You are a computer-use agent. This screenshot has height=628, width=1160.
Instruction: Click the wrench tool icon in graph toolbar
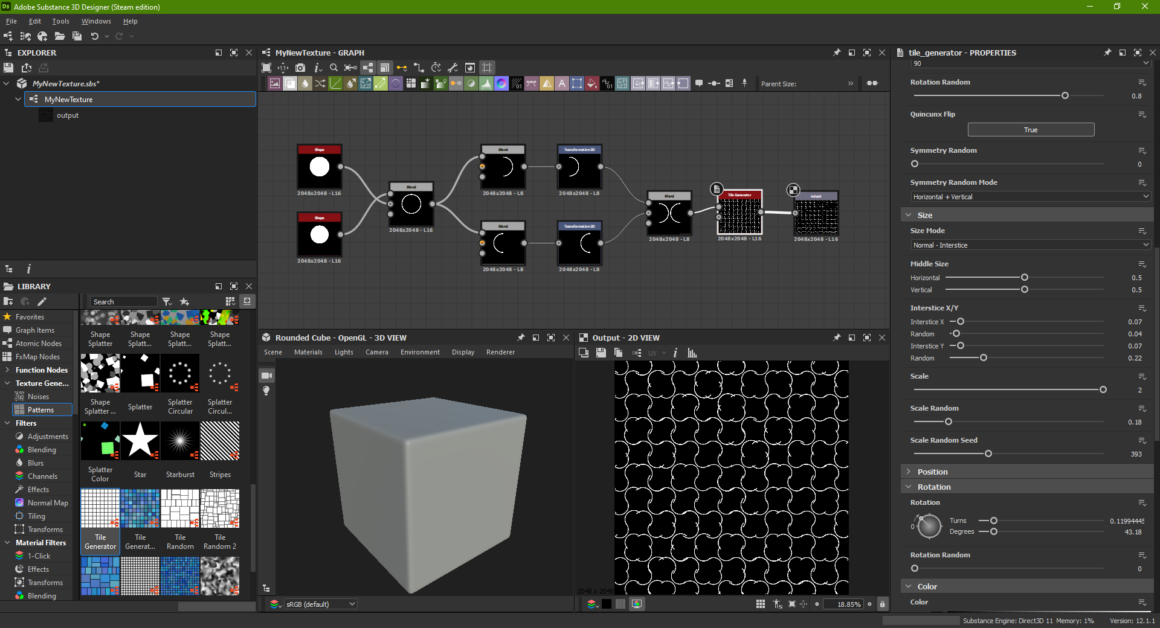(453, 68)
